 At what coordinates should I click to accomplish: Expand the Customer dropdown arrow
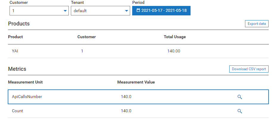point(65,11)
